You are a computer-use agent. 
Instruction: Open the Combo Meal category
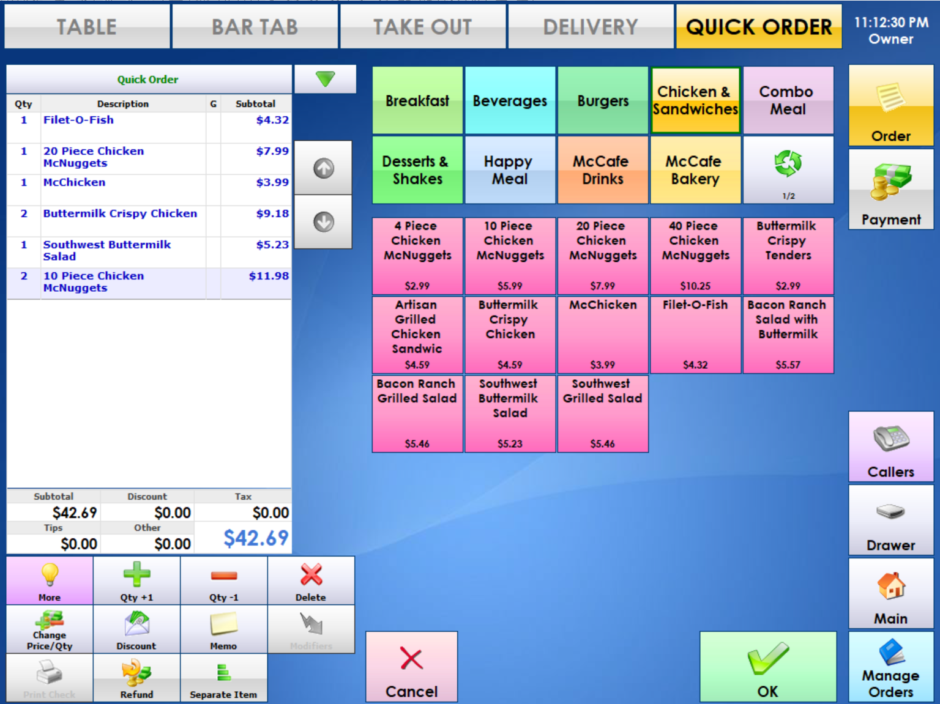click(788, 100)
